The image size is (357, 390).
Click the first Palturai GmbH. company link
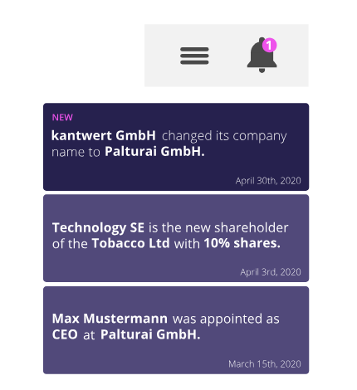click(154, 152)
